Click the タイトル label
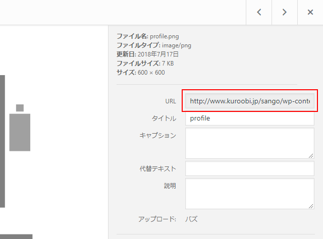The width and height of the screenshot is (323, 239). click(x=164, y=119)
